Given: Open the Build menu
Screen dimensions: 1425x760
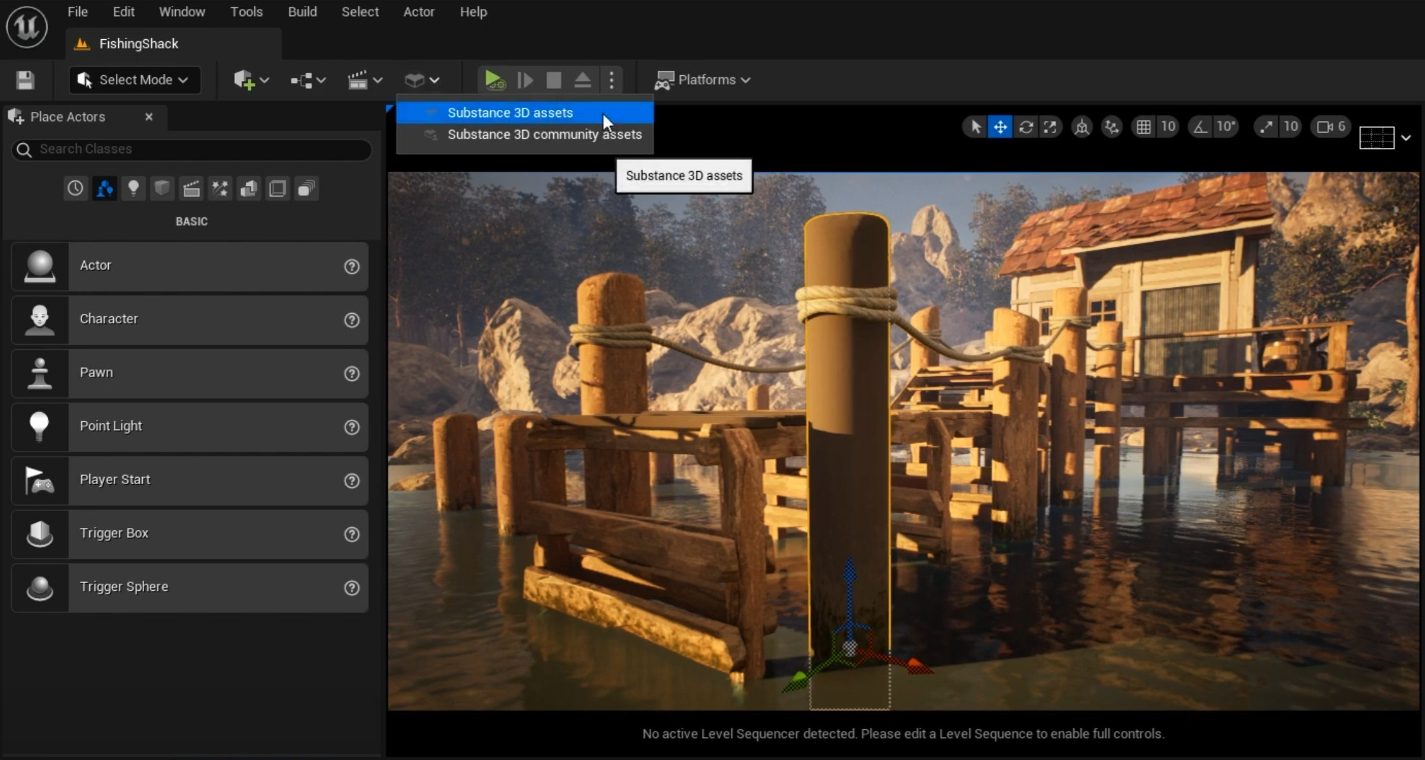Looking at the screenshot, I should pyautogui.click(x=302, y=12).
